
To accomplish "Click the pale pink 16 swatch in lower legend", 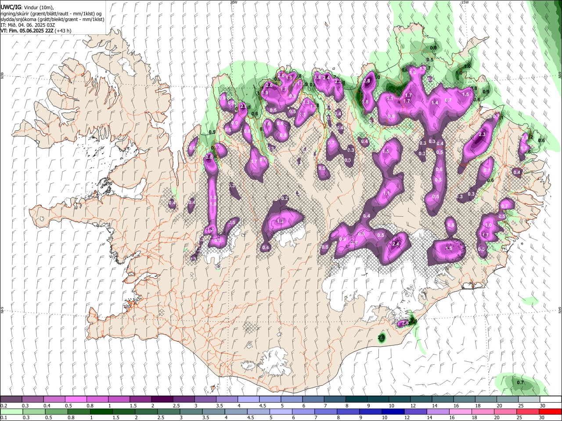I will (460, 411).
